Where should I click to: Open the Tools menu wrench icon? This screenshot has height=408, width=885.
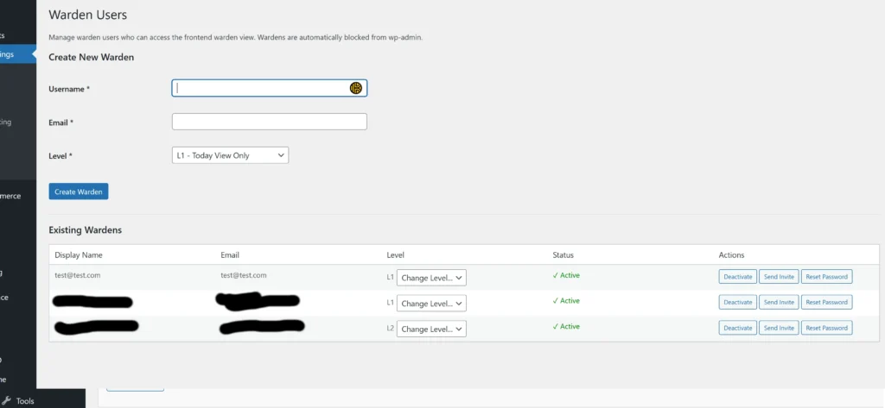tap(7, 401)
